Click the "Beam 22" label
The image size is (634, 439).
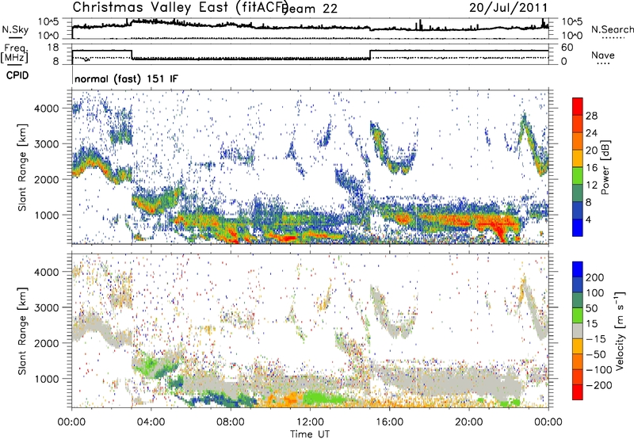[x=310, y=9]
